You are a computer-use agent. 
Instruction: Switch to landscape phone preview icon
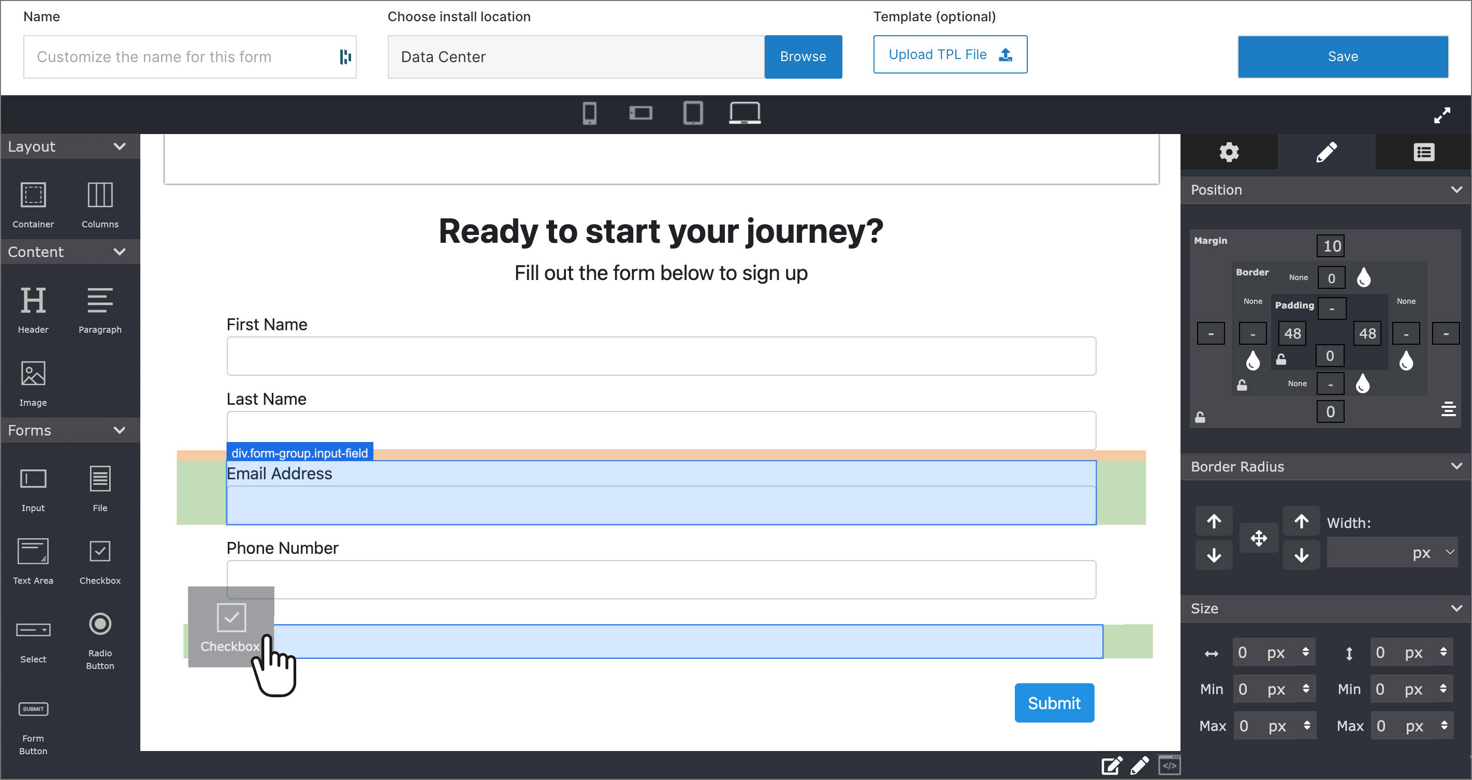(640, 113)
